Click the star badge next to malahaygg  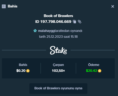click(x=35, y=31)
